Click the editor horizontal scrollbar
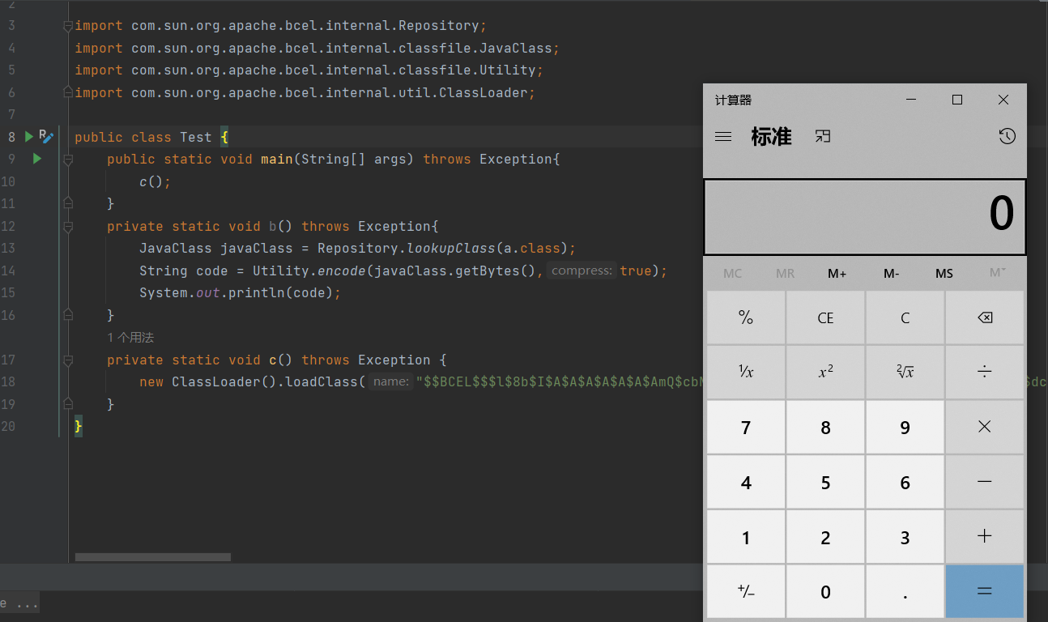Screen dimensions: 1048x622 [x=153, y=557]
